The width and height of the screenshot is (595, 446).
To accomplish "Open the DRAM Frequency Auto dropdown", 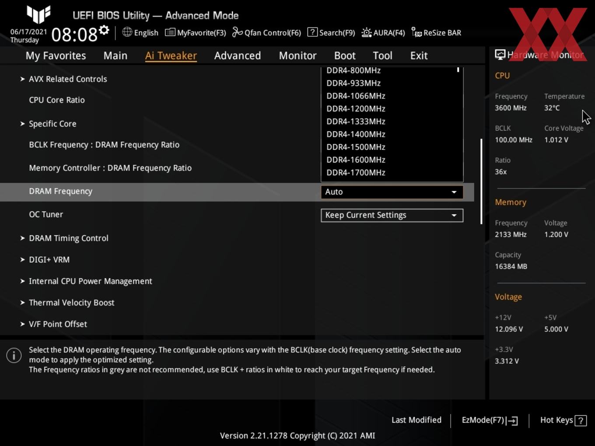I will click(392, 192).
